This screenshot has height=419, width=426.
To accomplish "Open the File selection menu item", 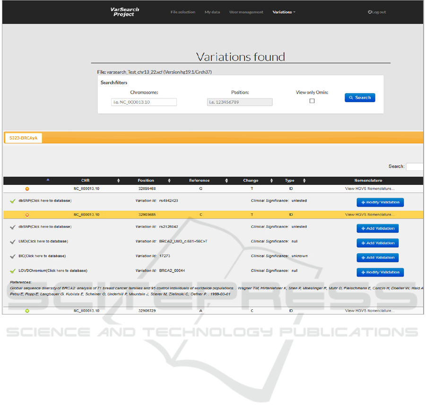I will [x=183, y=12].
